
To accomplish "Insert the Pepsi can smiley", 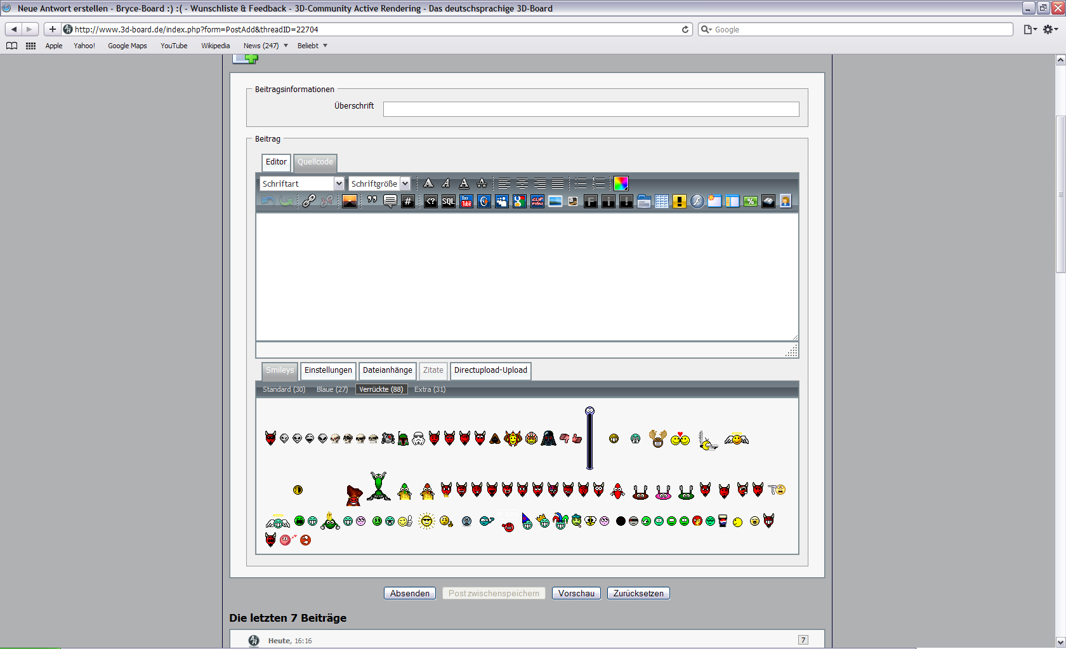I will pos(723,521).
